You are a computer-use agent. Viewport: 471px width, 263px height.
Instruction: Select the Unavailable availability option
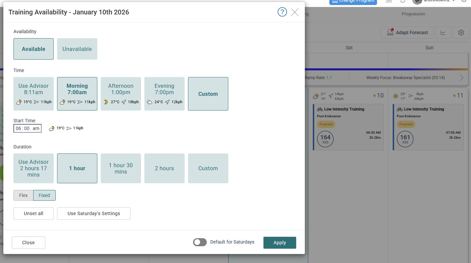pyautogui.click(x=77, y=49)
